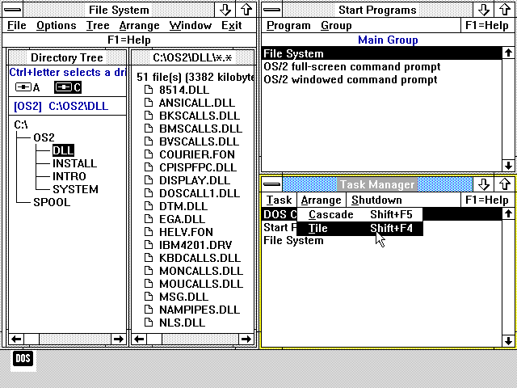517x388 pixels.
Task: Open Program menu in Start Programs
Action: (x=288, y=25)
